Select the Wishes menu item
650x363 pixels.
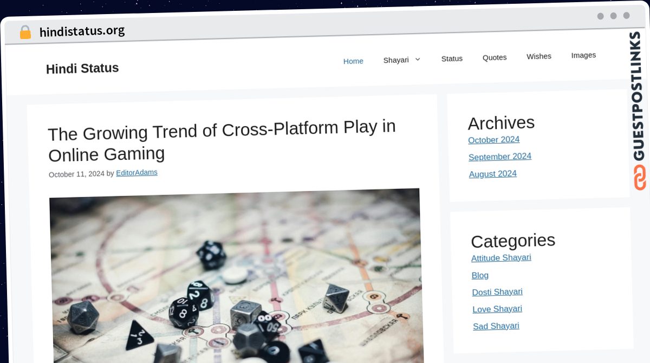(539, 56)
